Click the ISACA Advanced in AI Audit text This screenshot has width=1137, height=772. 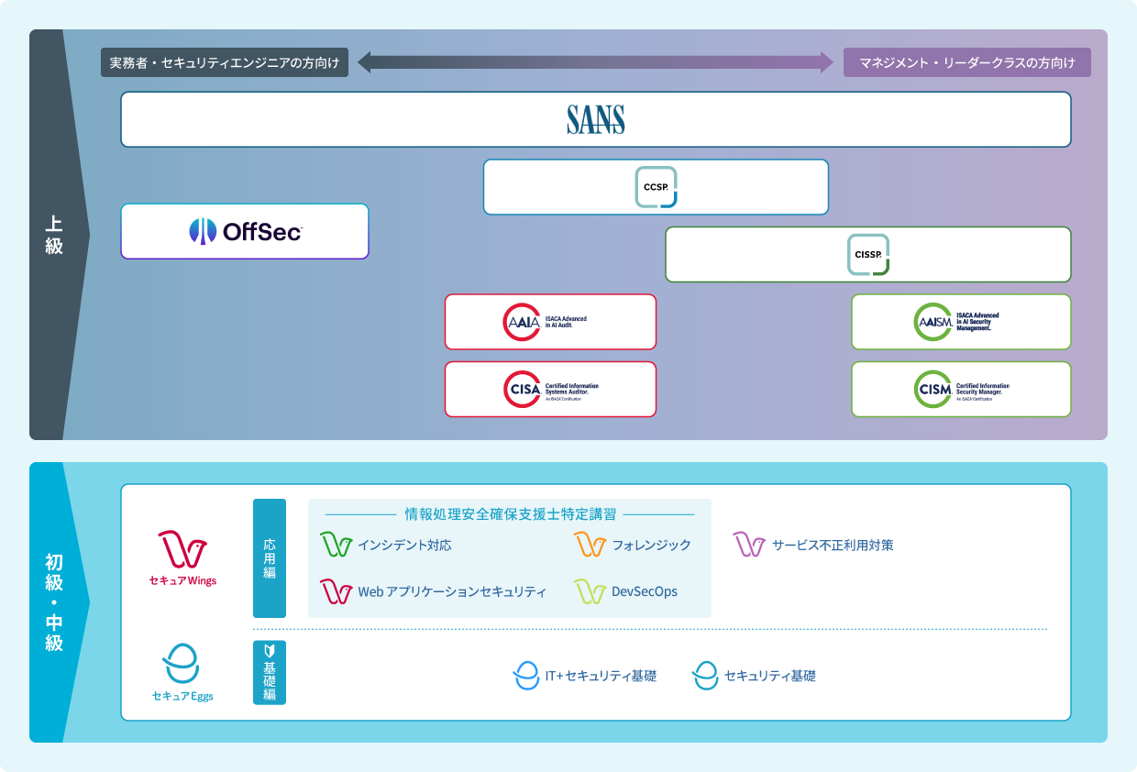click(x=566, y=321)
